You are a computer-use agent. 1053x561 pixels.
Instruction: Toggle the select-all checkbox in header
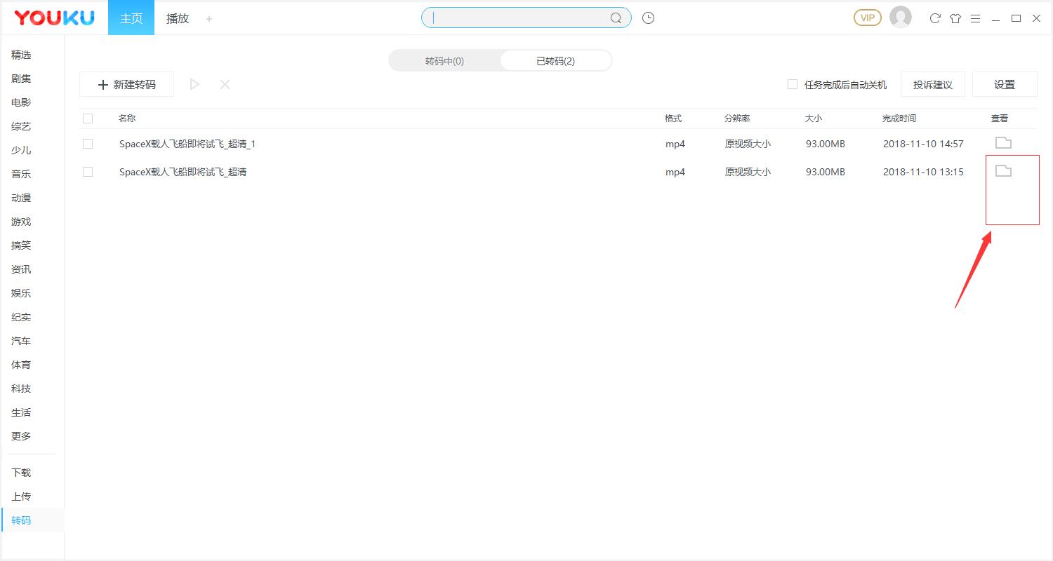point(88,119)
